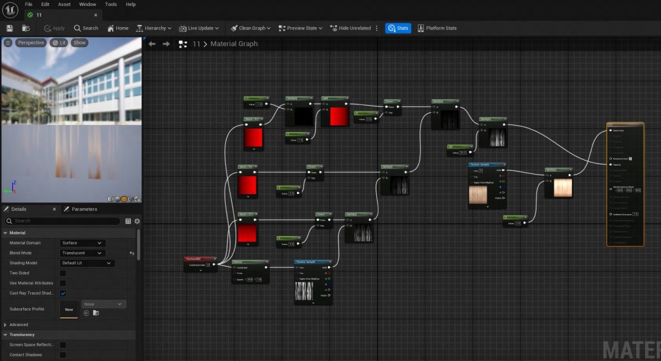Switch to the Parameters tab

tap(84, 209)
